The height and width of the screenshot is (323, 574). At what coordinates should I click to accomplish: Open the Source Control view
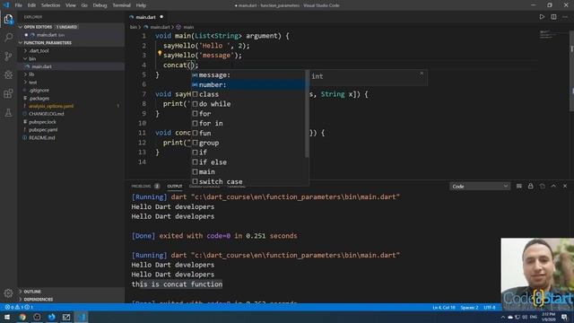coord(8,56)
